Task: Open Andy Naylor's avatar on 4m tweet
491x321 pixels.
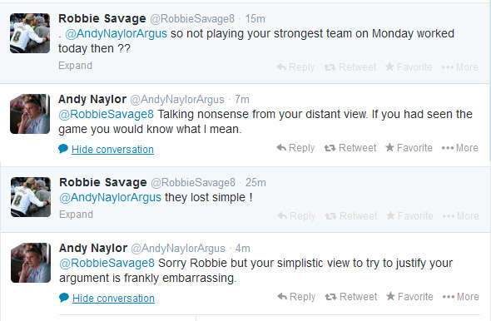Action: pos(31,263)
